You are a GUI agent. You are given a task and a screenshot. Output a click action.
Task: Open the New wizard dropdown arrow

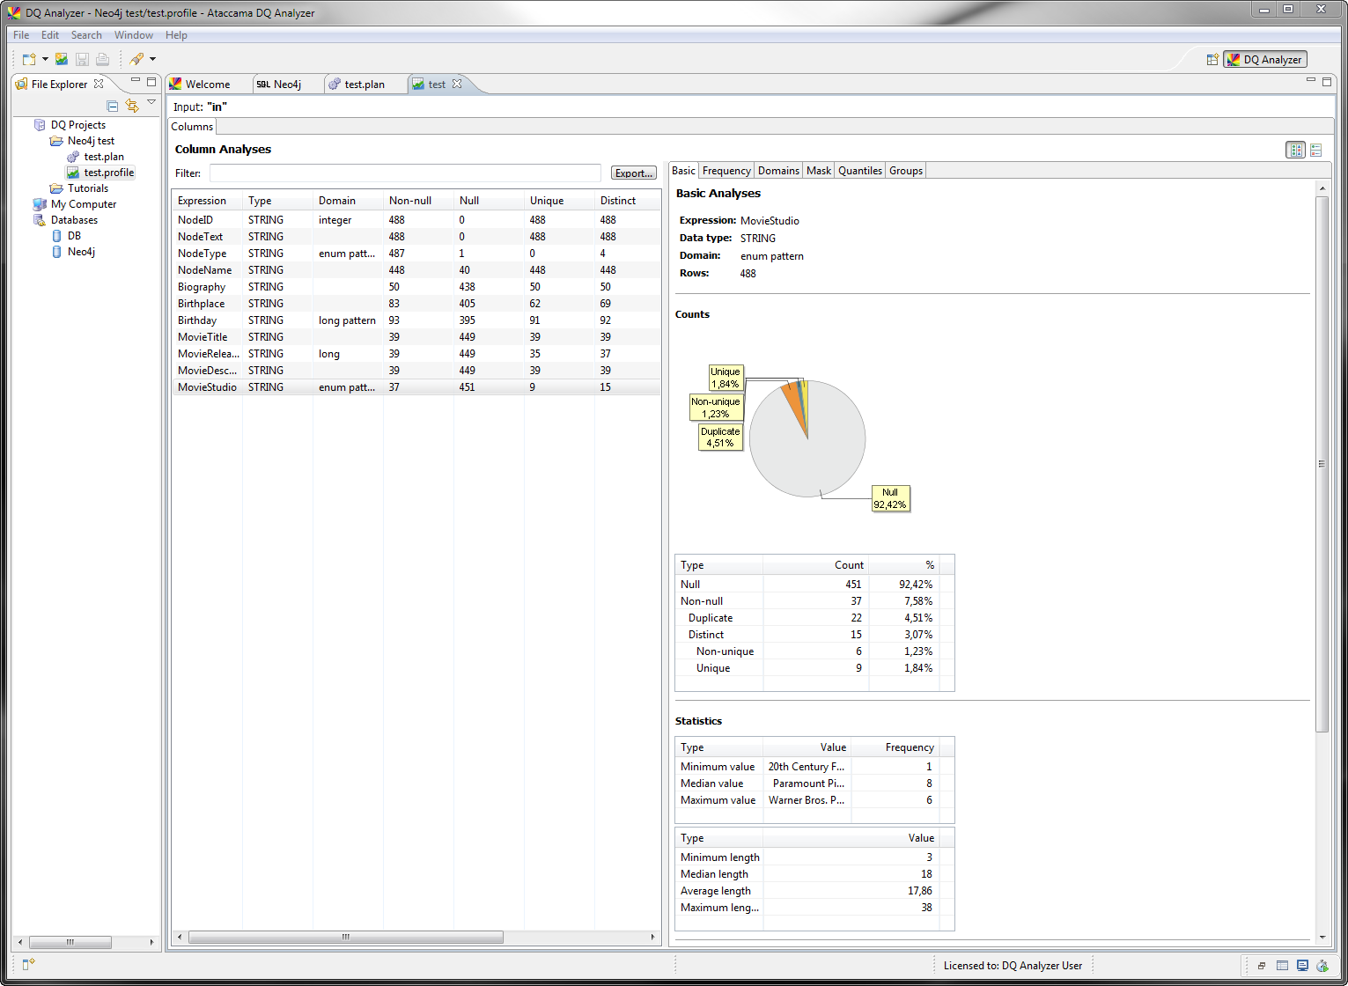[45, 59]
